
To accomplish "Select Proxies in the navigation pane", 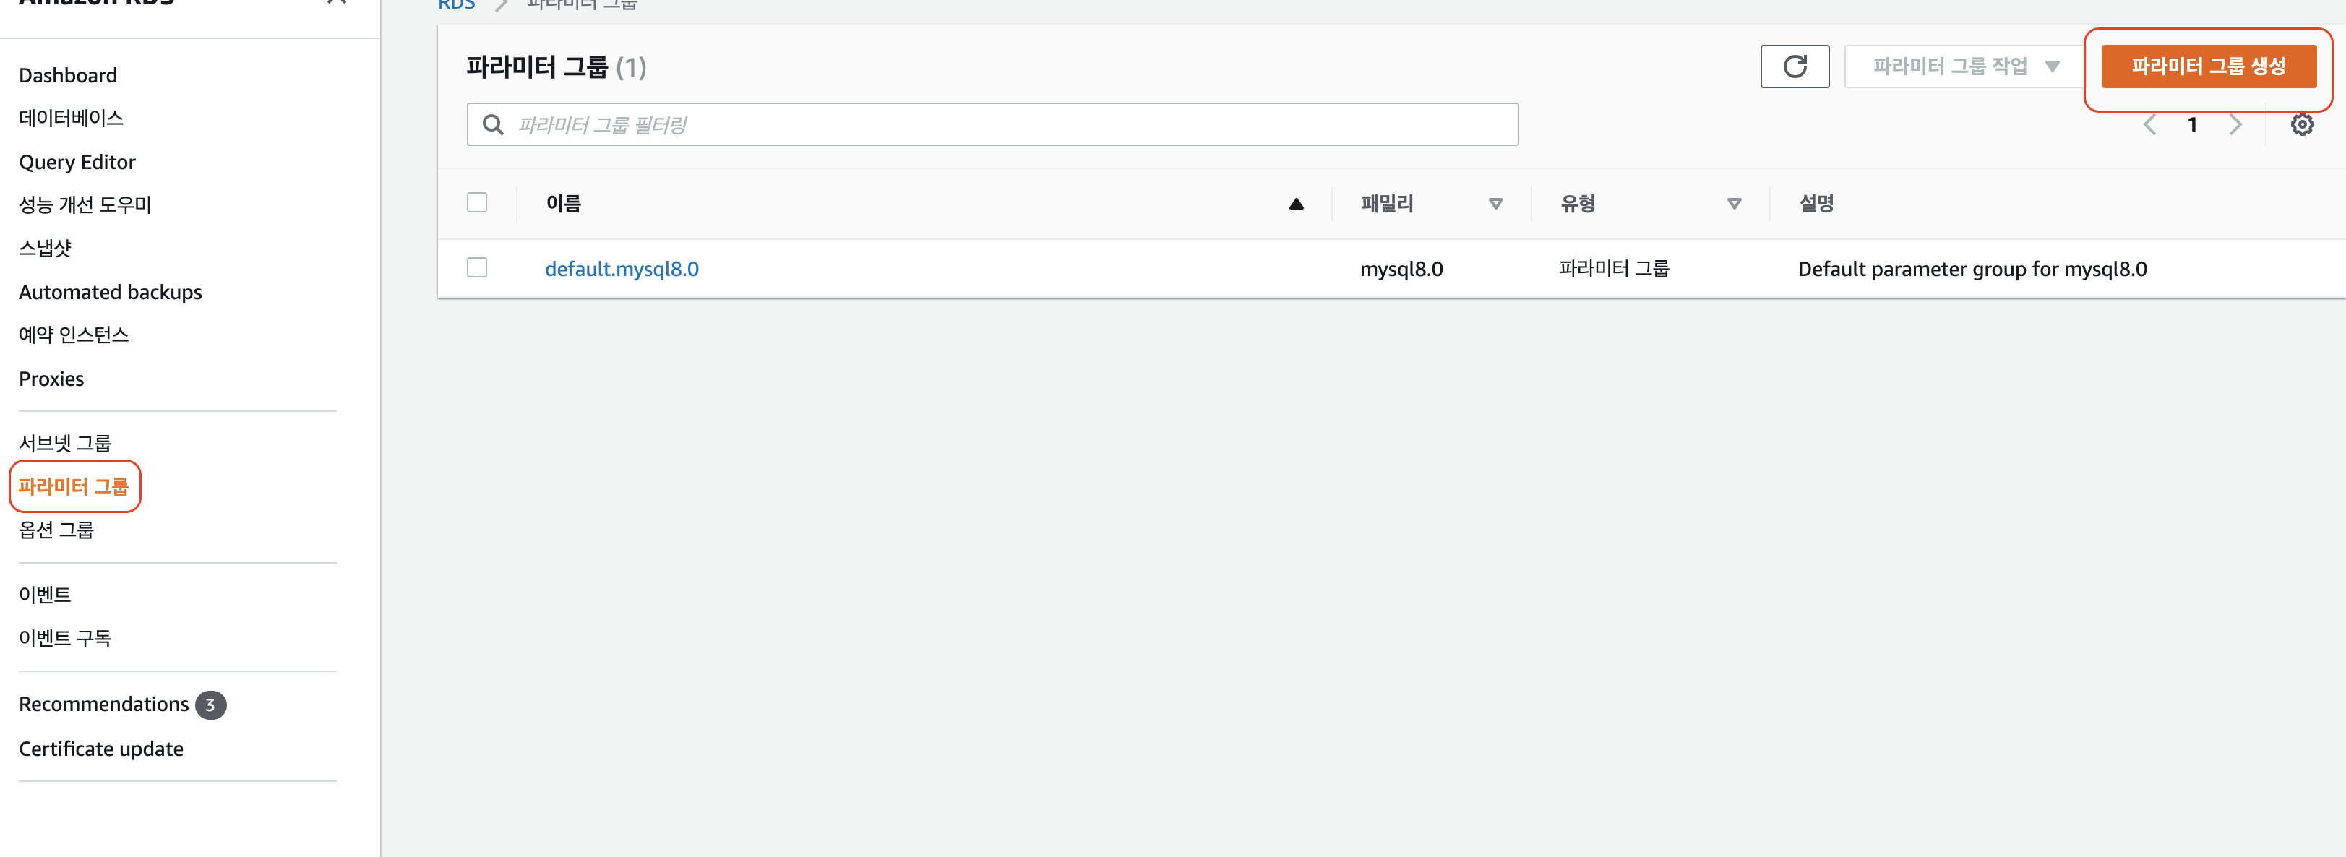I will coord(51,378).
